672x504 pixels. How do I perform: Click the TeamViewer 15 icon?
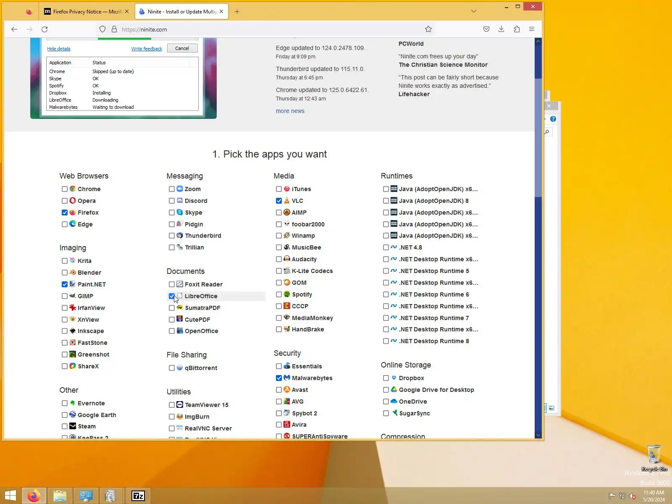coord(180,405)
